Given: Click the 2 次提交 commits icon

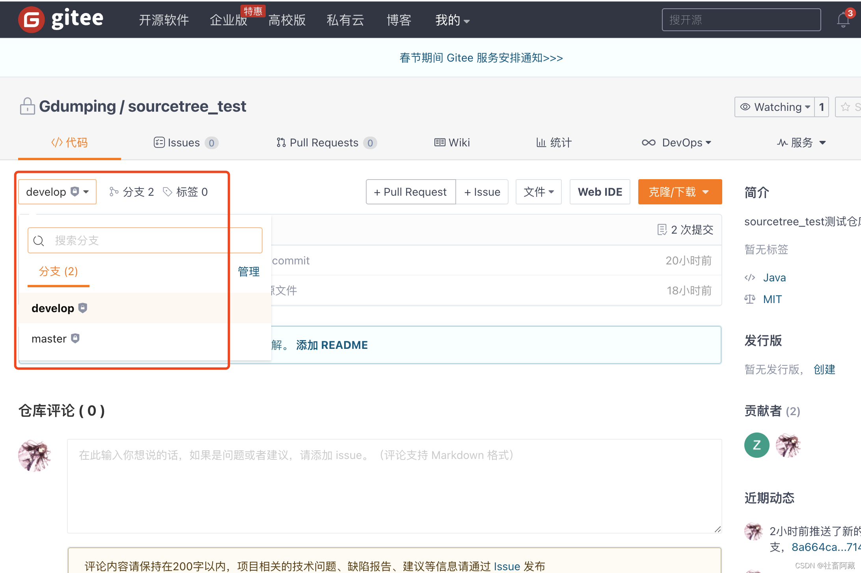Looking at the screenshot, I should (662, 230).
